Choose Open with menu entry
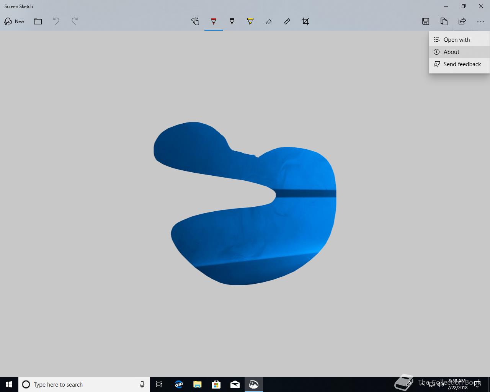The image size is (490, 392). (x=459, y=40)
